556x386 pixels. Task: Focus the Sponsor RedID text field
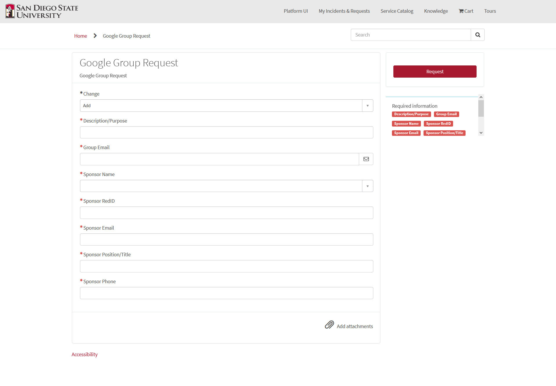pyautogui.click(x=226, y=213)
